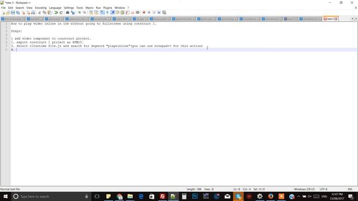Cut selection with the scissors icon
Image resolution: width=358 pixels, height=201 pixels.
(x=39, y=12)
